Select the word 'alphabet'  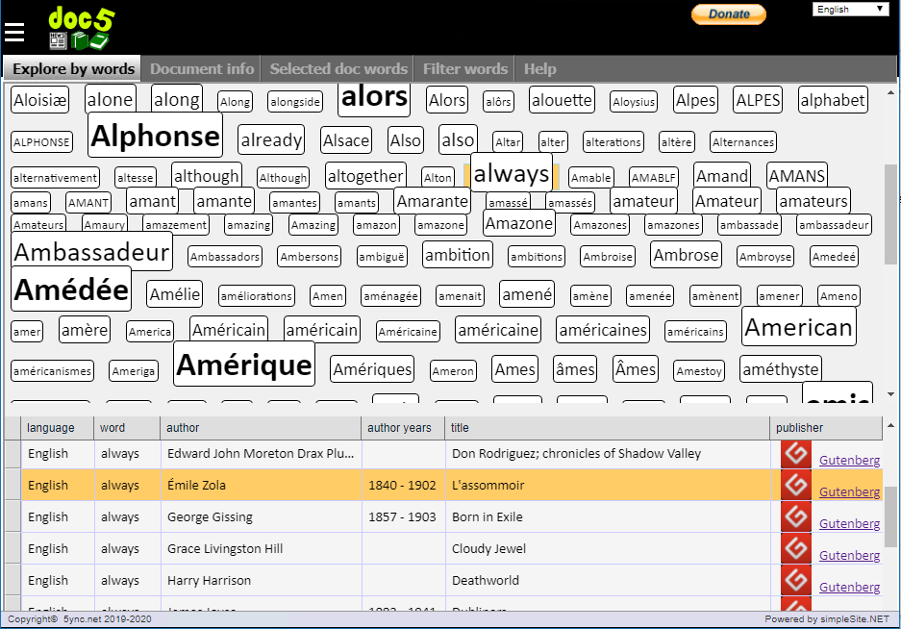(x=833, y=100)
